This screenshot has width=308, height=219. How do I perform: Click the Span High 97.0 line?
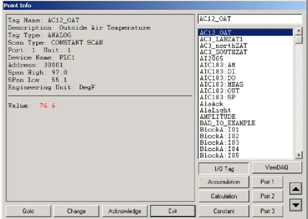pos(37,73)
